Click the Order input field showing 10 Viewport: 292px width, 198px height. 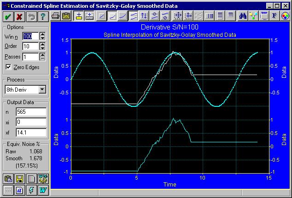[30, 46]
